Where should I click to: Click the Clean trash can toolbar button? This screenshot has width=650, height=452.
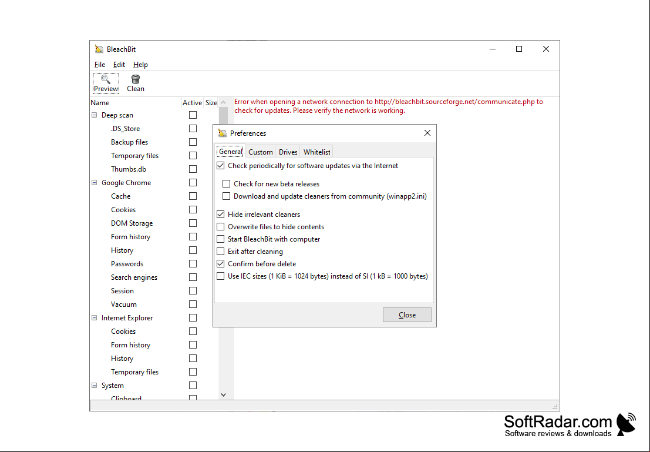pyautogui.click(x=136, y=83)
